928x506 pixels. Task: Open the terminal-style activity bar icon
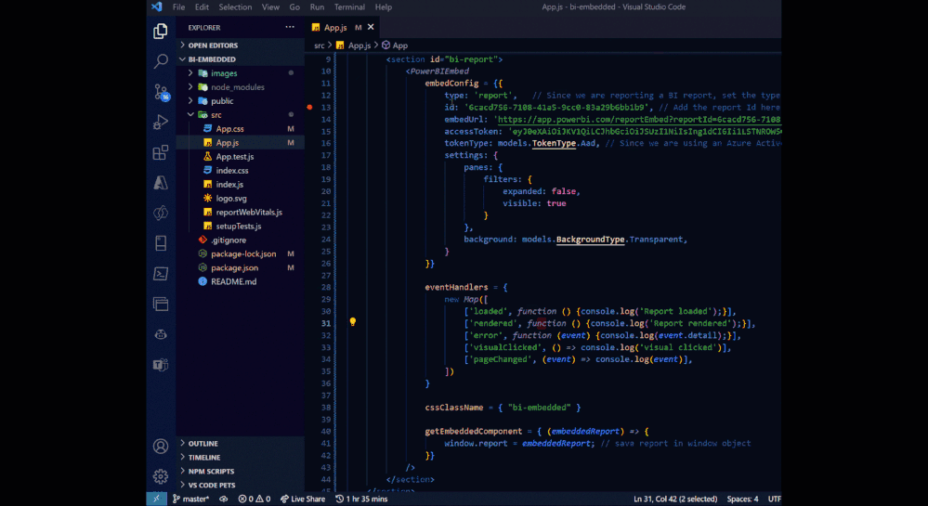(161, 273)
